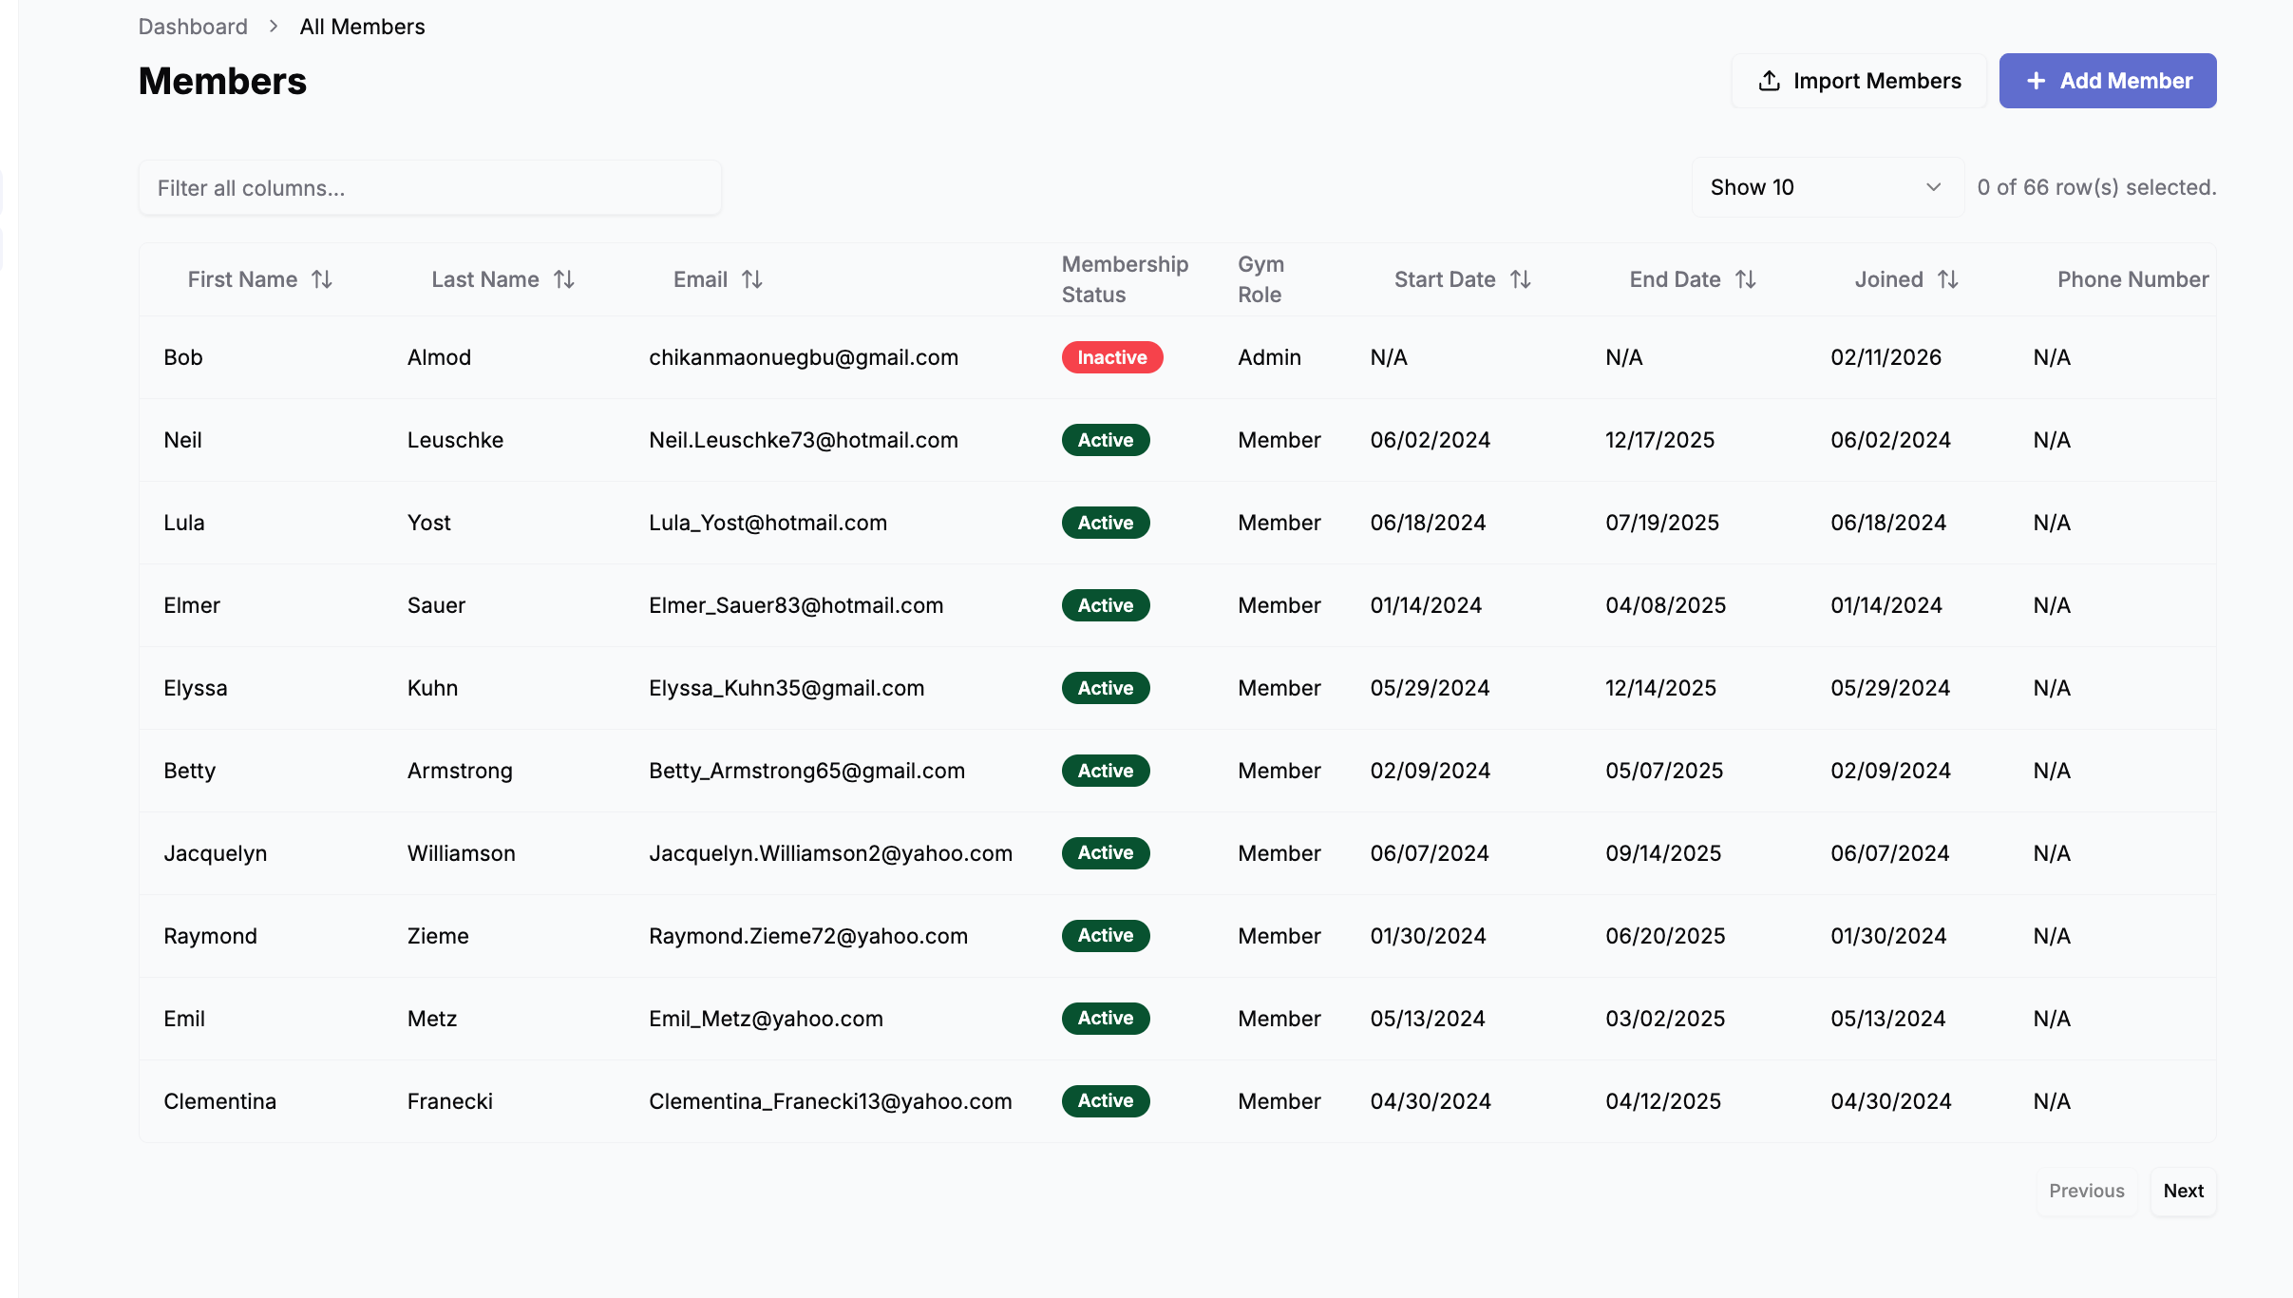This screenshot has width=2293, height=1298.
Task: Click Neil Leuschke's Active status badge
Action: tap(1105, 440)
